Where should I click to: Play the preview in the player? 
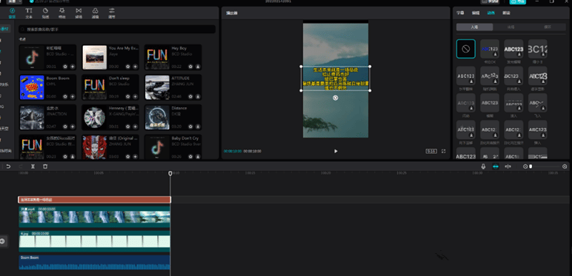point(335,151)
